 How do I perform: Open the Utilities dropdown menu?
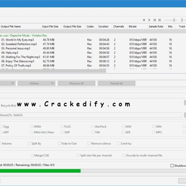click(36, 83)
